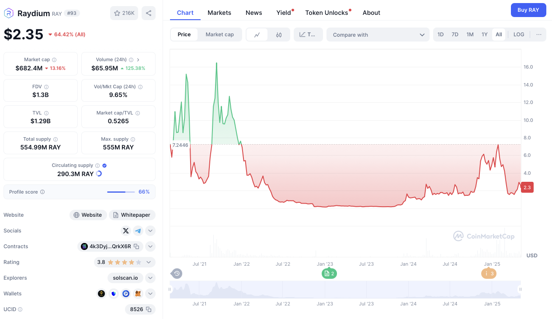
Task: Open the chart more options menu
Action: pyautogui.click(x=539, y=35)
